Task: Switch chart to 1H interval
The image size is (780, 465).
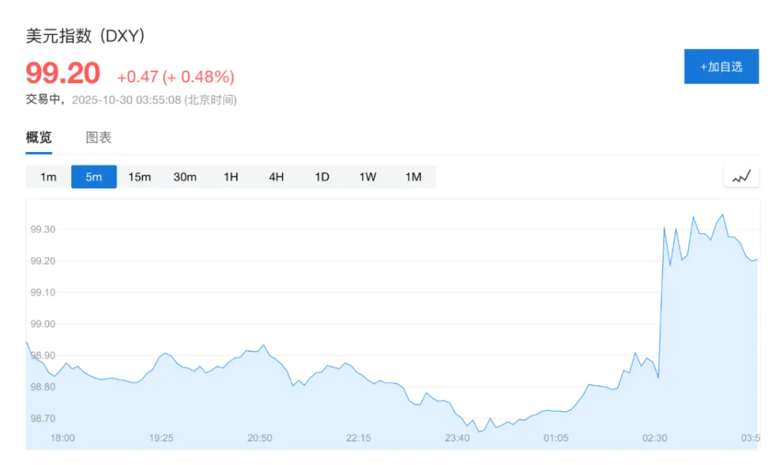Action: (231, 177)
